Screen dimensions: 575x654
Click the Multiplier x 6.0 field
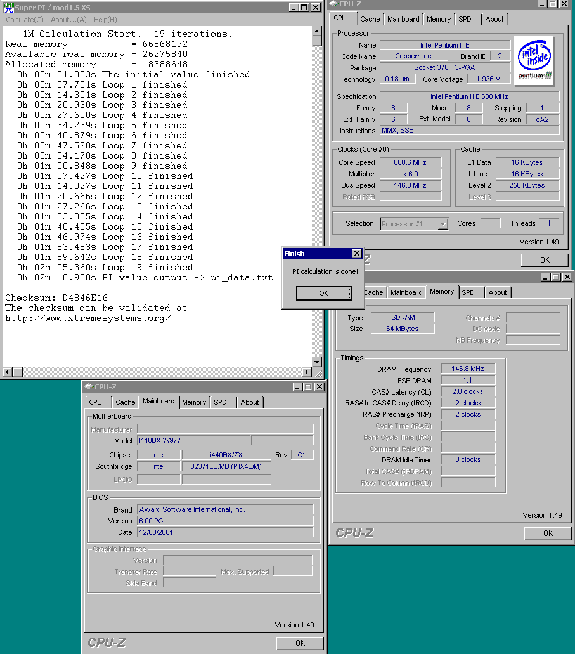click(x=410, y=174)
